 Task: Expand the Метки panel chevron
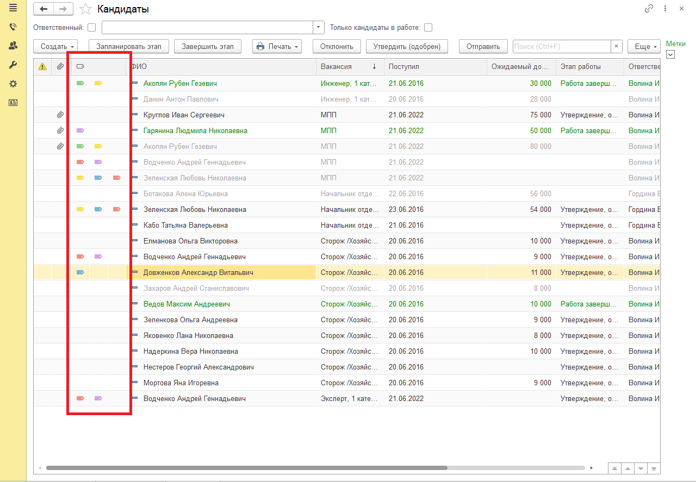coord(670,54)
